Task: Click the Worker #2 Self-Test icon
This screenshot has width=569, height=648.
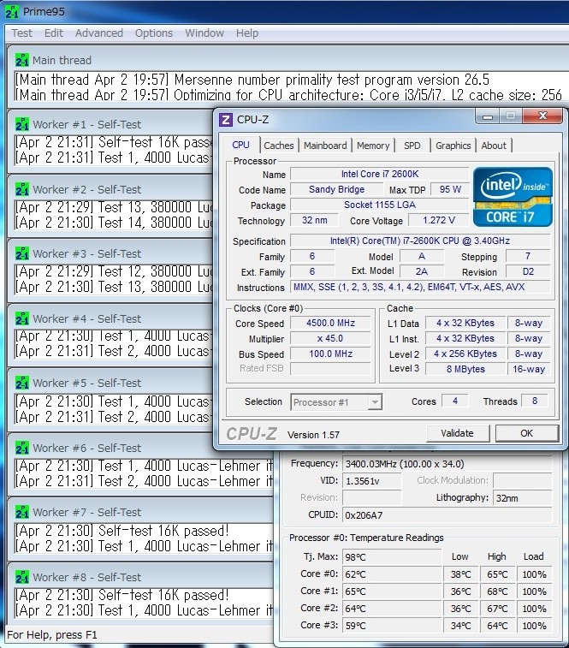Action: point(22,189)
